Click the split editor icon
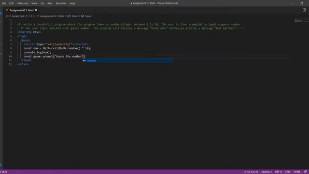 [x=304, y=10]
